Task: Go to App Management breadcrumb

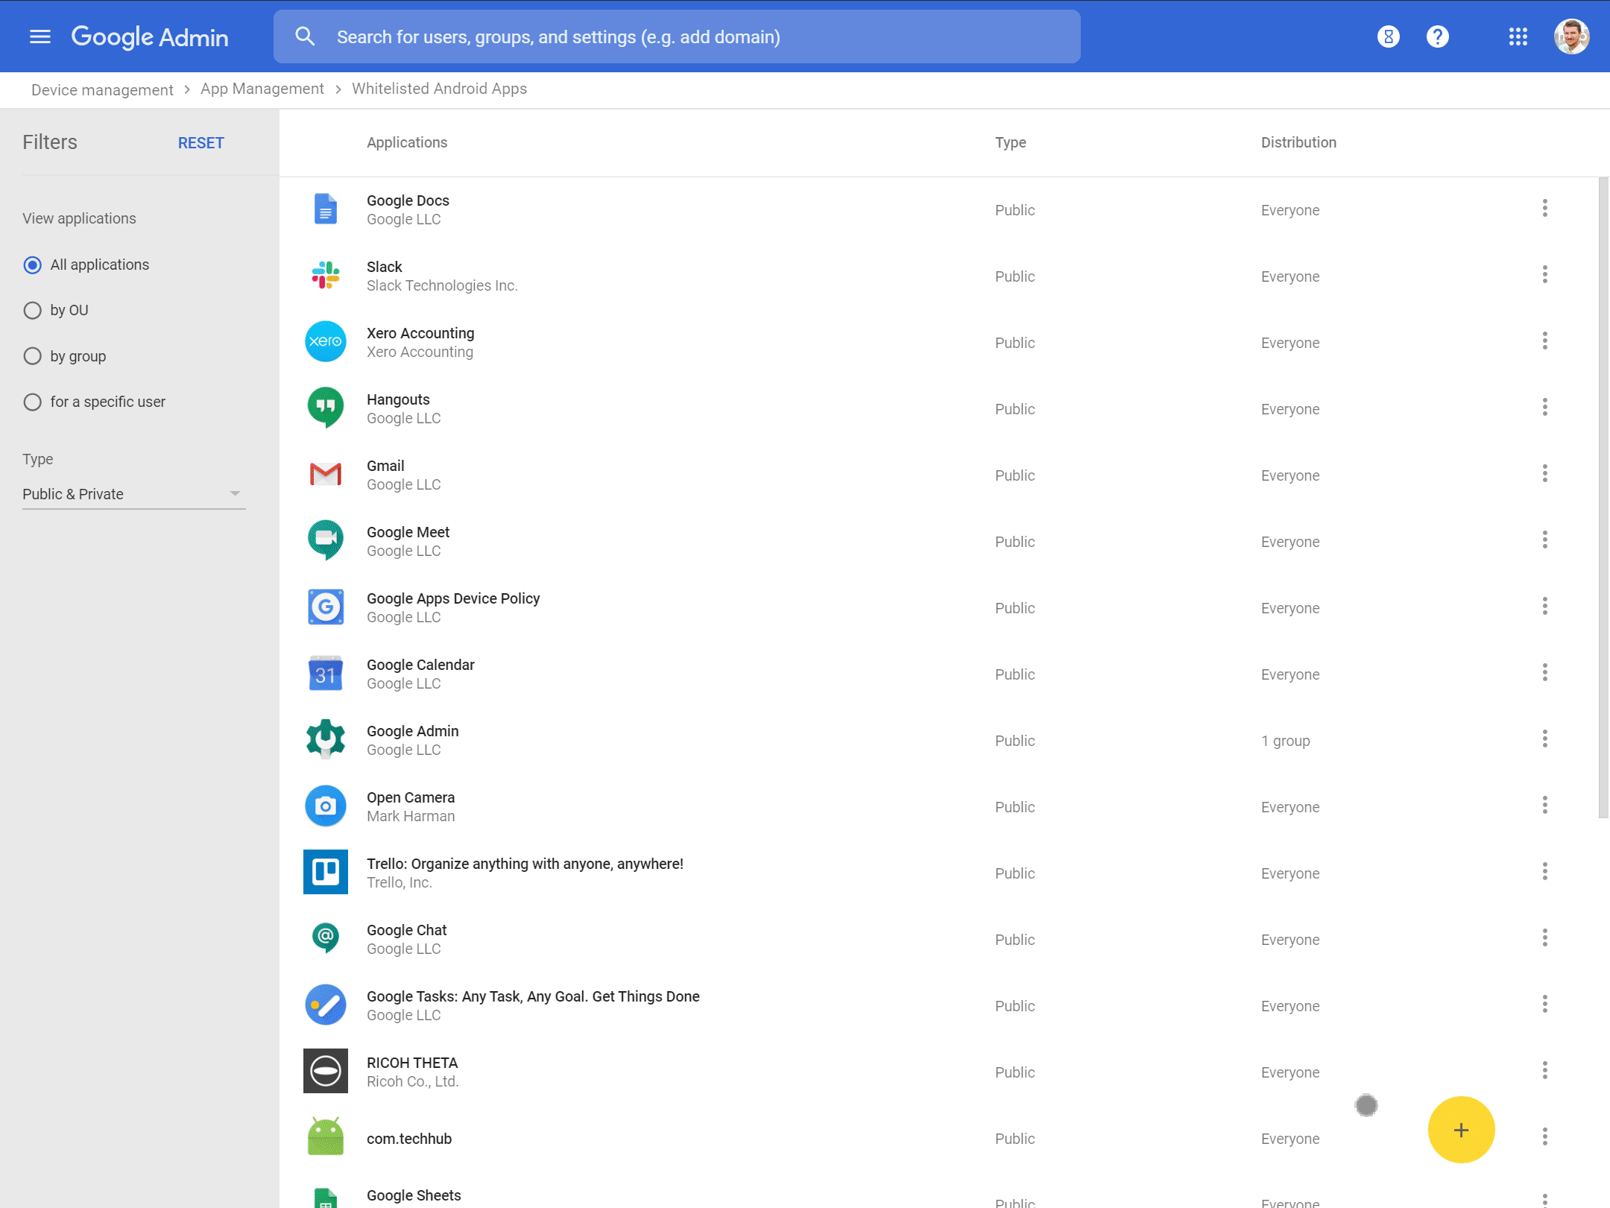Action: pos(262,89)
